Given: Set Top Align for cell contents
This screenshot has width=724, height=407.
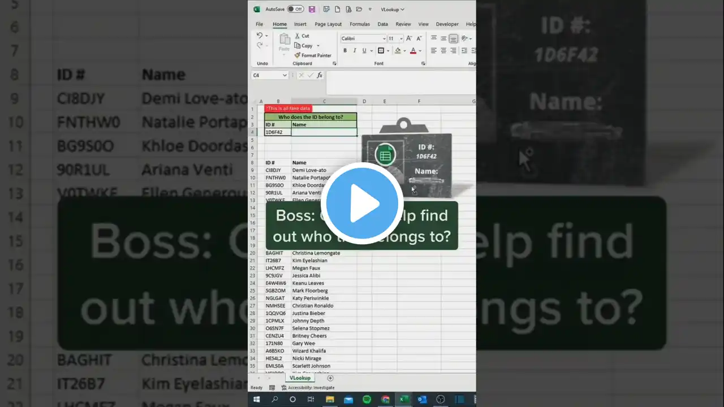Looking at the screenshot, I should [434, 38].
